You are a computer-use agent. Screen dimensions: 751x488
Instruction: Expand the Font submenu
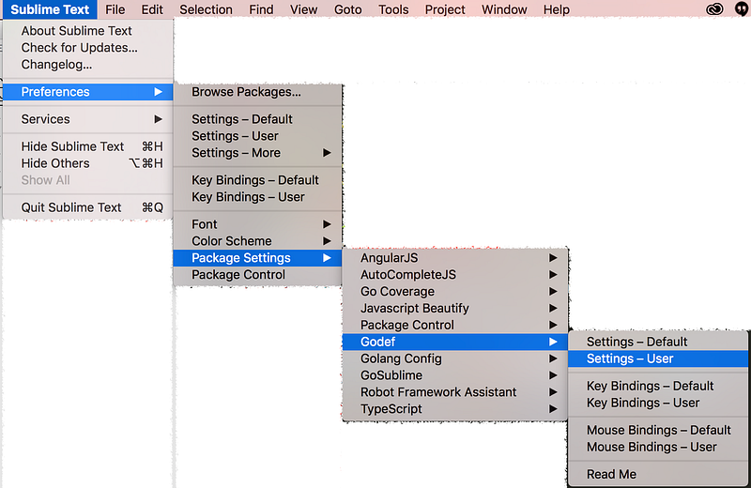tap(257, 223)
